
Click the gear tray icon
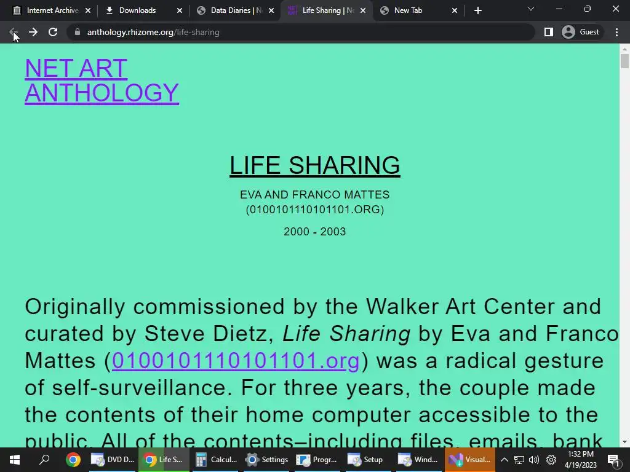[x=551, y=460]
